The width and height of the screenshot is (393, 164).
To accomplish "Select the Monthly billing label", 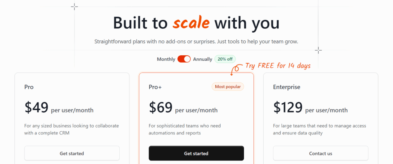I will 166,59.
